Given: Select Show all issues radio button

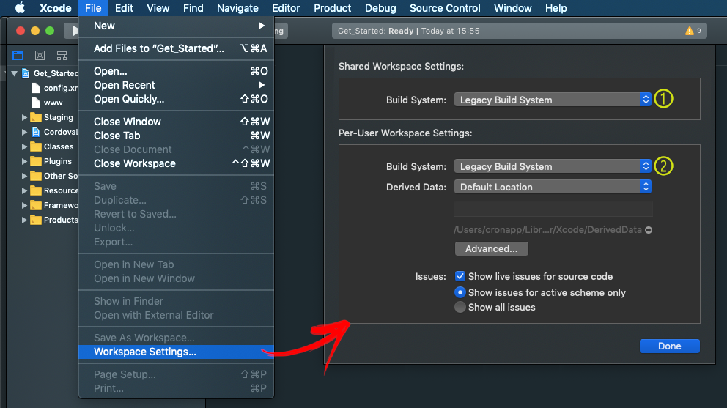Looking at the screenshot, I should tap(460, 307).
